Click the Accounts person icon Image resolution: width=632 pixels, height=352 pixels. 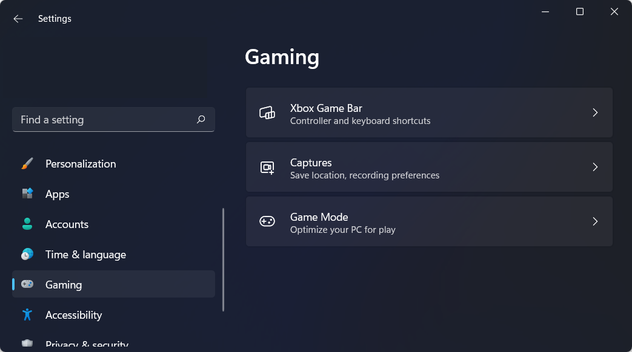pos(27,224)
